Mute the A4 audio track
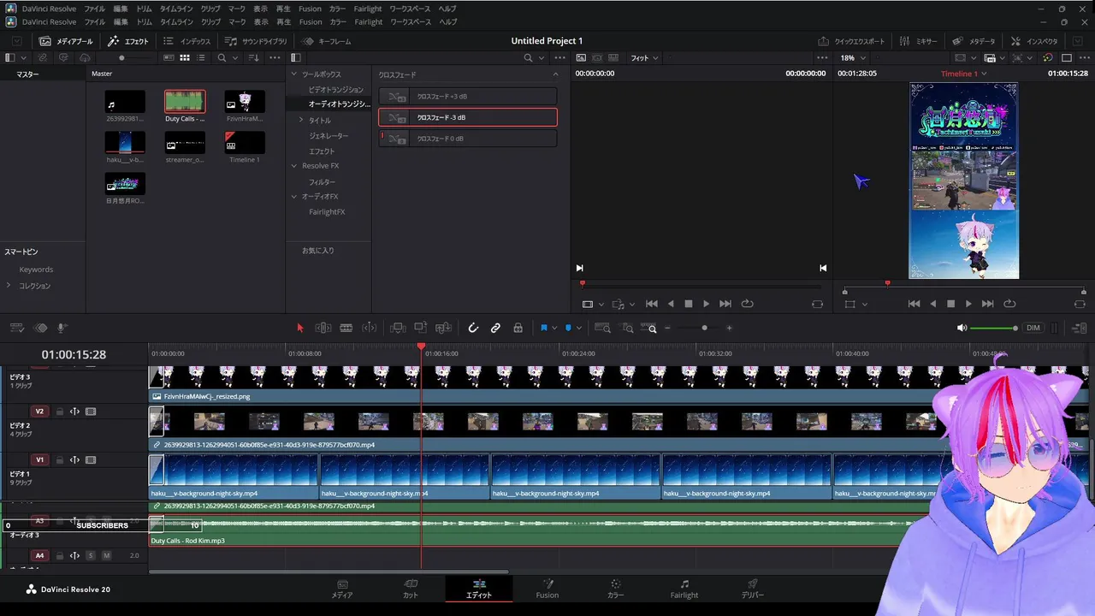The height and width of the screenshot is (616, 1095). click(x=107, y=555)
